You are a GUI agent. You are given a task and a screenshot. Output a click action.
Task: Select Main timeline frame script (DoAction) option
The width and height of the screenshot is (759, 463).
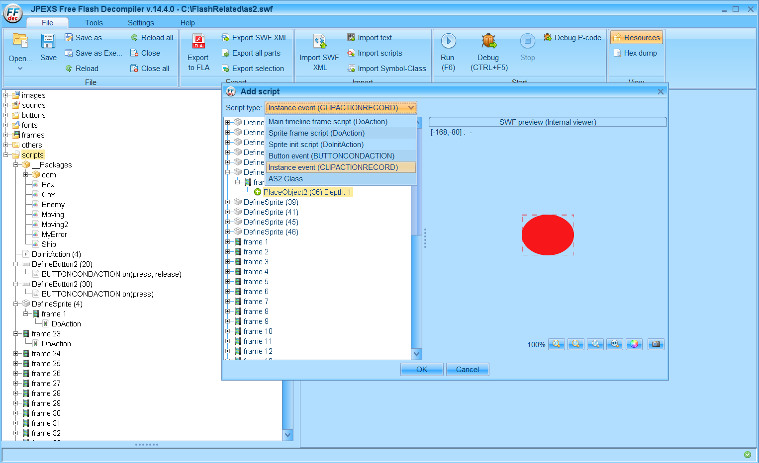tap(341, 122)
